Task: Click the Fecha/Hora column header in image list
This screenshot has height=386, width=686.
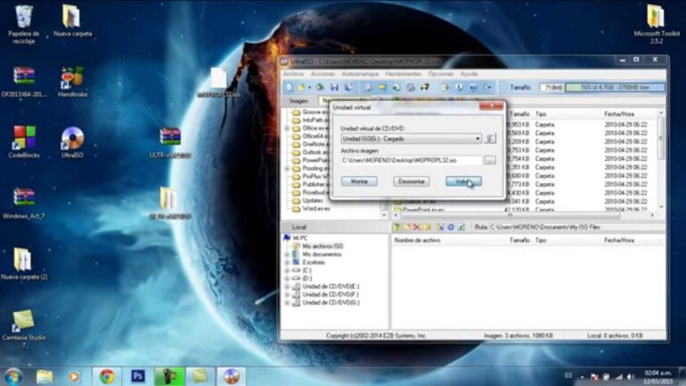Action: point(619,114)
